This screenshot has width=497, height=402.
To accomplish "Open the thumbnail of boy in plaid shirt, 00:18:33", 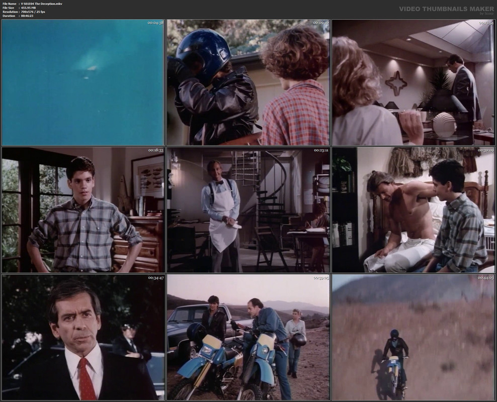I will [x=83, y=210].
